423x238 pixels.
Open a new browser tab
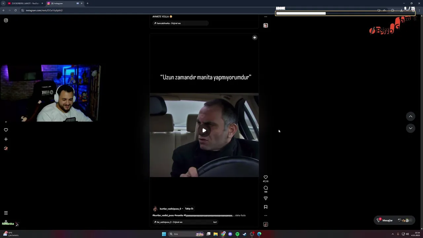pyautogui.click(x=88, y=3)
